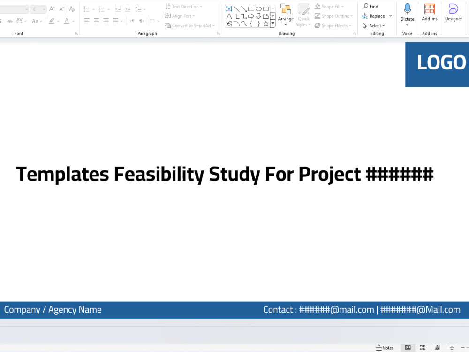
Task: Switch to Reading view
Action: point(437,347)
